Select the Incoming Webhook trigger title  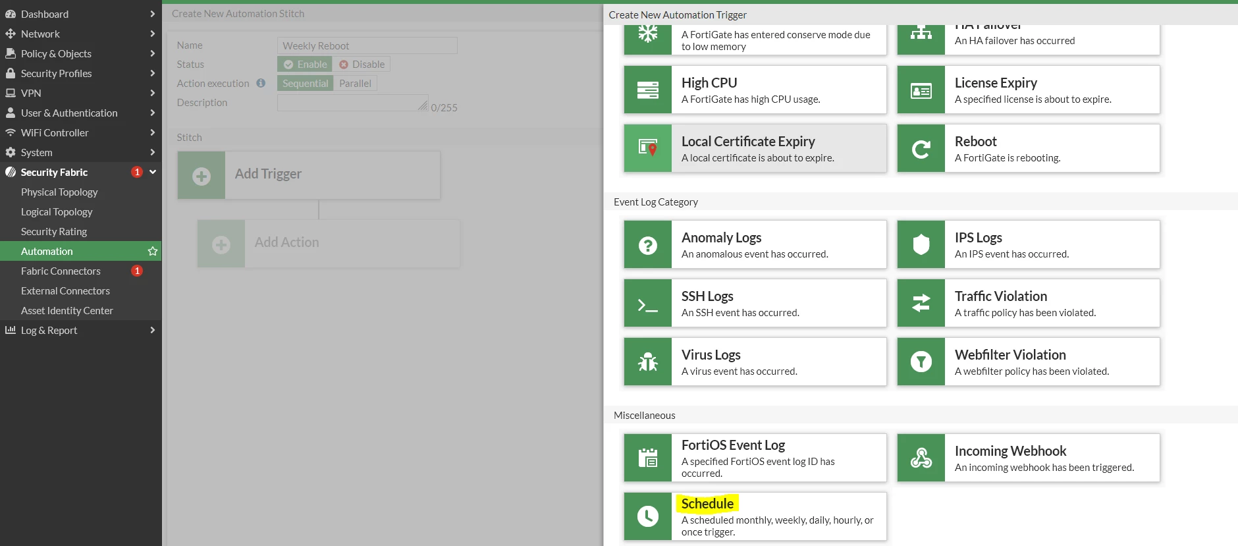[x=1010, y=450]
